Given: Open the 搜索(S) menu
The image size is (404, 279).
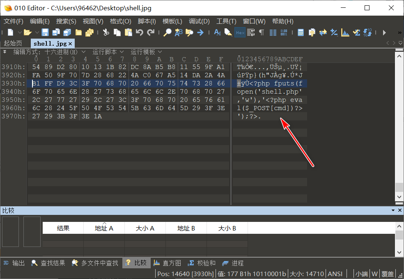Looking at the screenshot, I should point(66,21).
